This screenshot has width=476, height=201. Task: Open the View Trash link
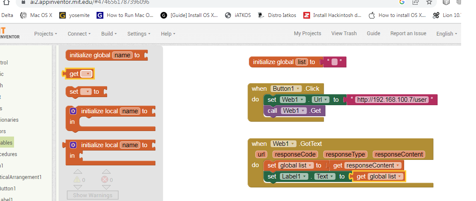(344, 33)
